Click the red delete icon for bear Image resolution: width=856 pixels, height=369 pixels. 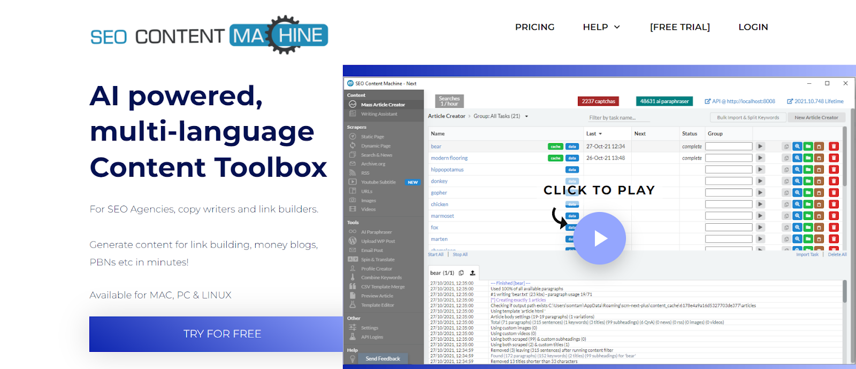tap(834, 146)
